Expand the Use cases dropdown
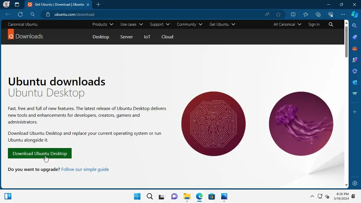Screen dimensions: 361x203 point(131,24)
